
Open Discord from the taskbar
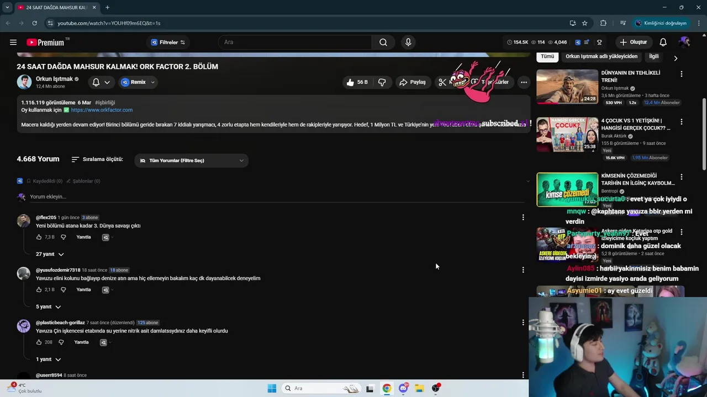coord(403,388)
